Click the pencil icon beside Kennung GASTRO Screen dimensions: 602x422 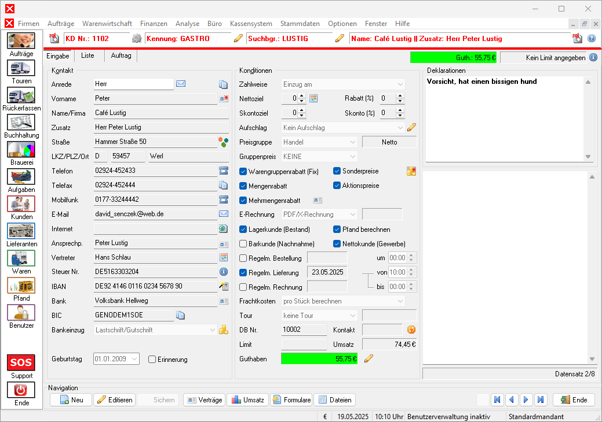(238, 39)
